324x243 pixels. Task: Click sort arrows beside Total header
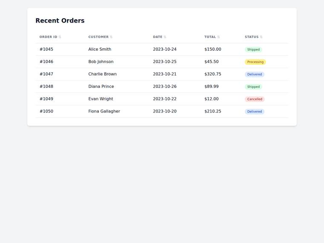coord(218,37)
